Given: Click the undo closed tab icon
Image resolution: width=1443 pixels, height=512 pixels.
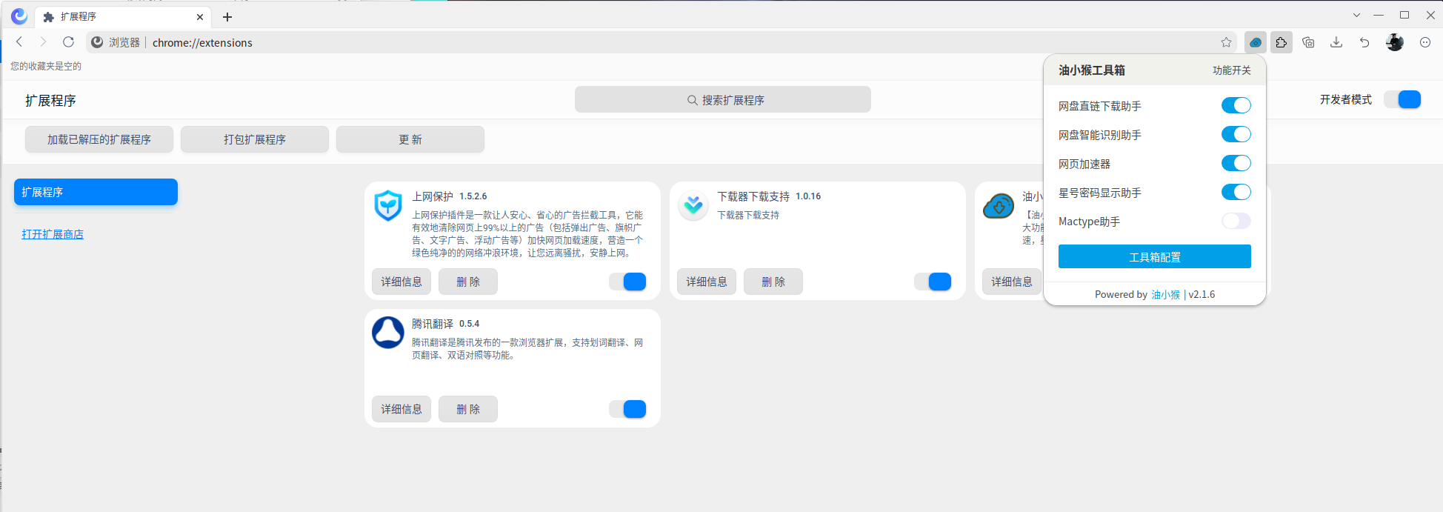Looking at the screenshot, I should [x=1364, y=42].
